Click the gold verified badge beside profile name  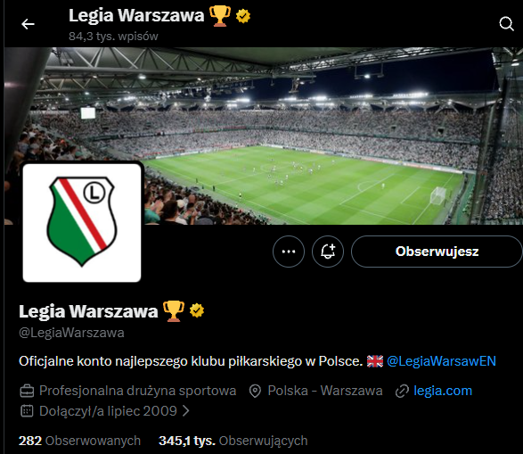click(x=197, y=310)
